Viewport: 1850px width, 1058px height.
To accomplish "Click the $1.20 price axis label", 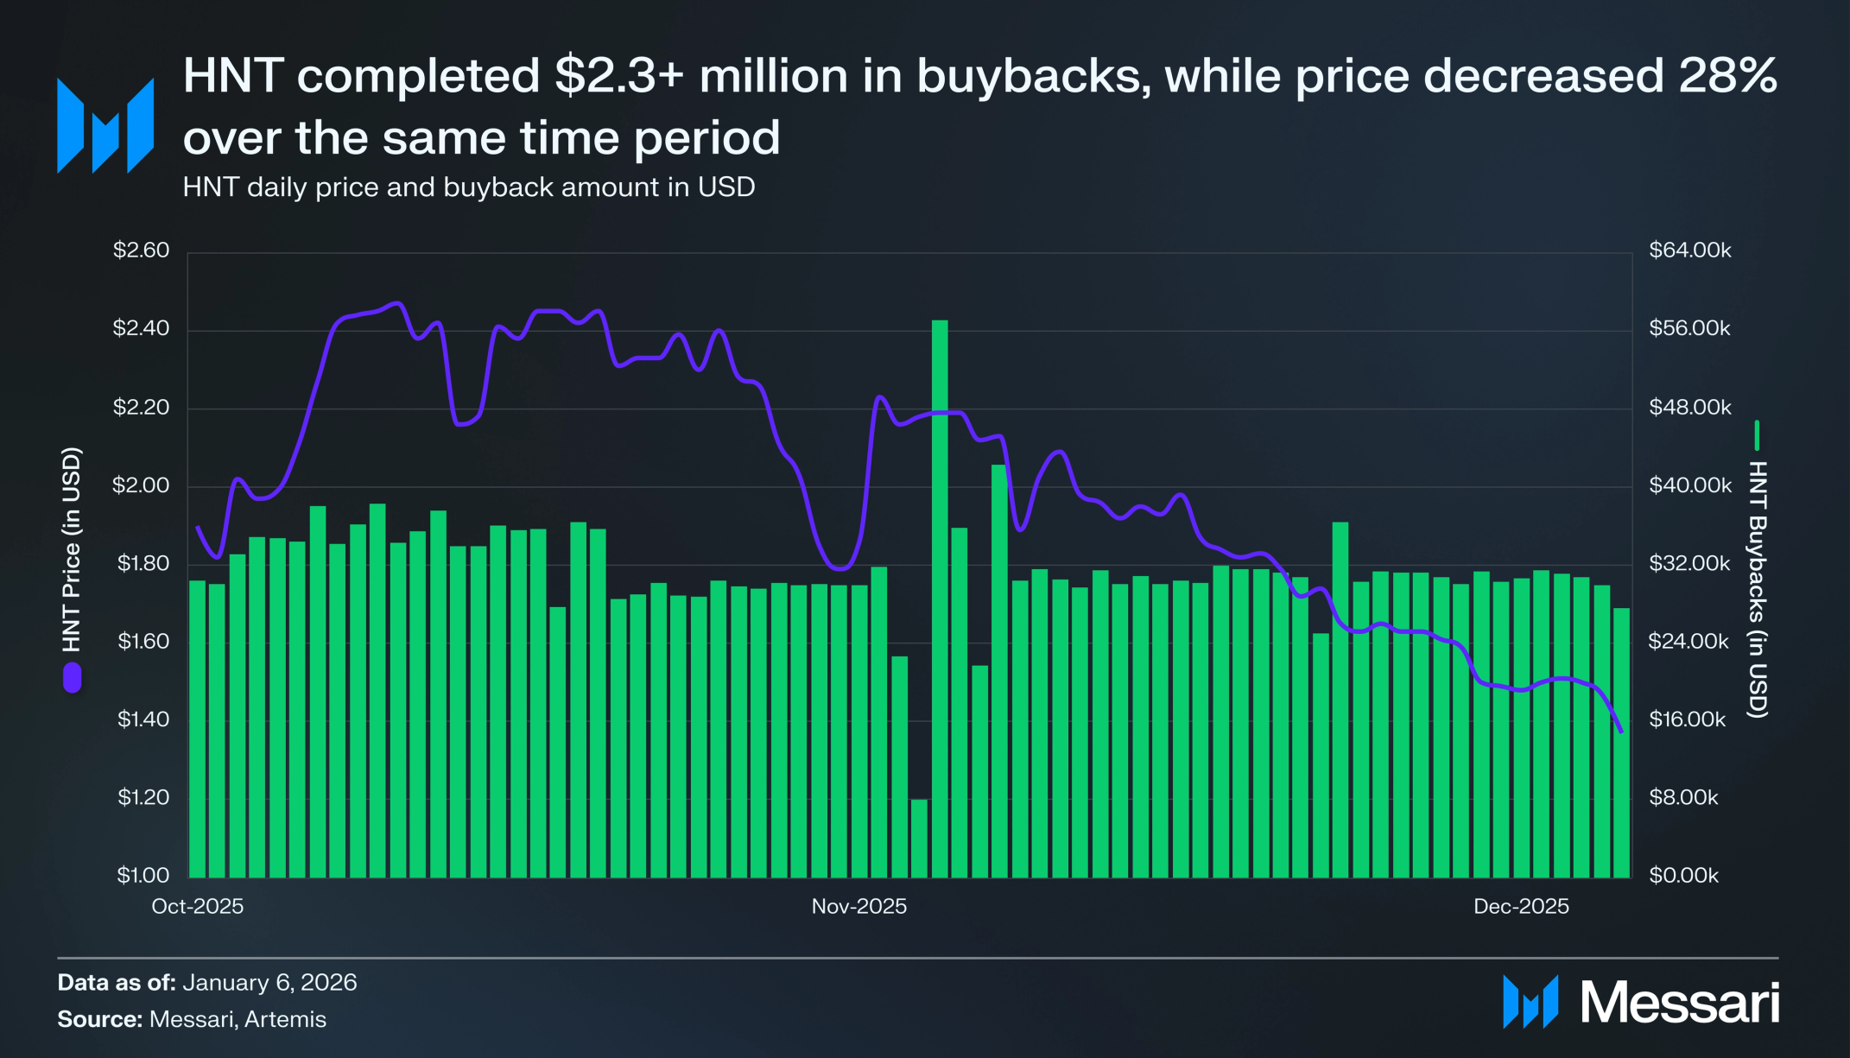I will (143, 797).
